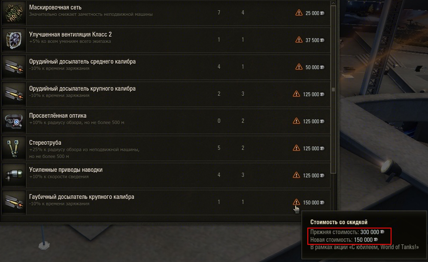Viewport: 428px width, 262px height.
Task: Click the Прежняя стоимость 300 000 line
Action: (347, 232)
